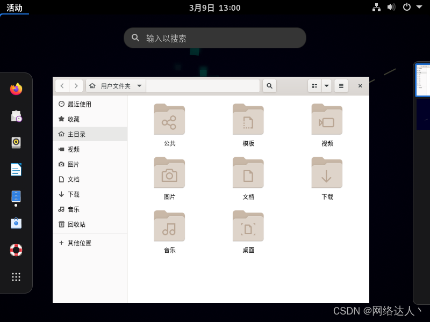
Task: Switch to first workspace thumbnail
Action: [x=422, y=80]
